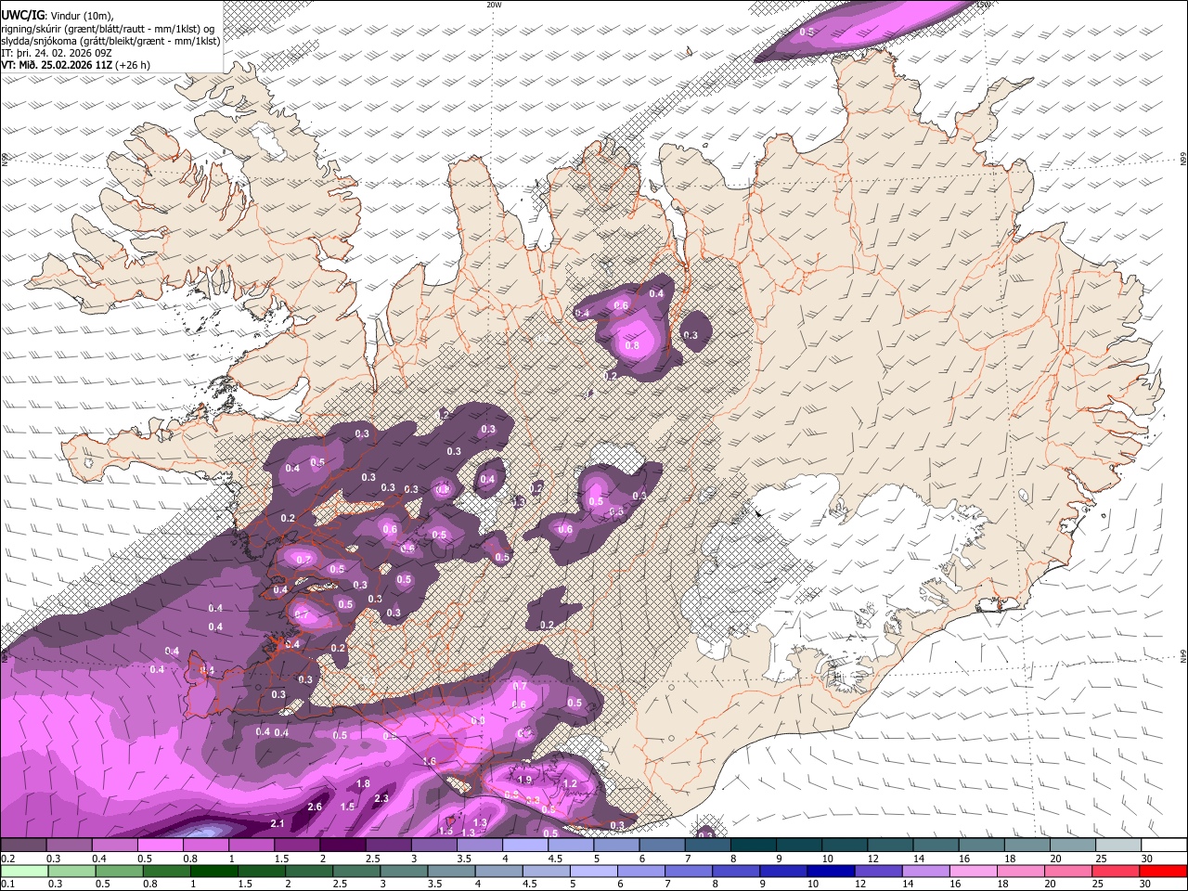Click the UWC/IG Vindur (10m) title text

pyautogui.click(x=57, y=15)
